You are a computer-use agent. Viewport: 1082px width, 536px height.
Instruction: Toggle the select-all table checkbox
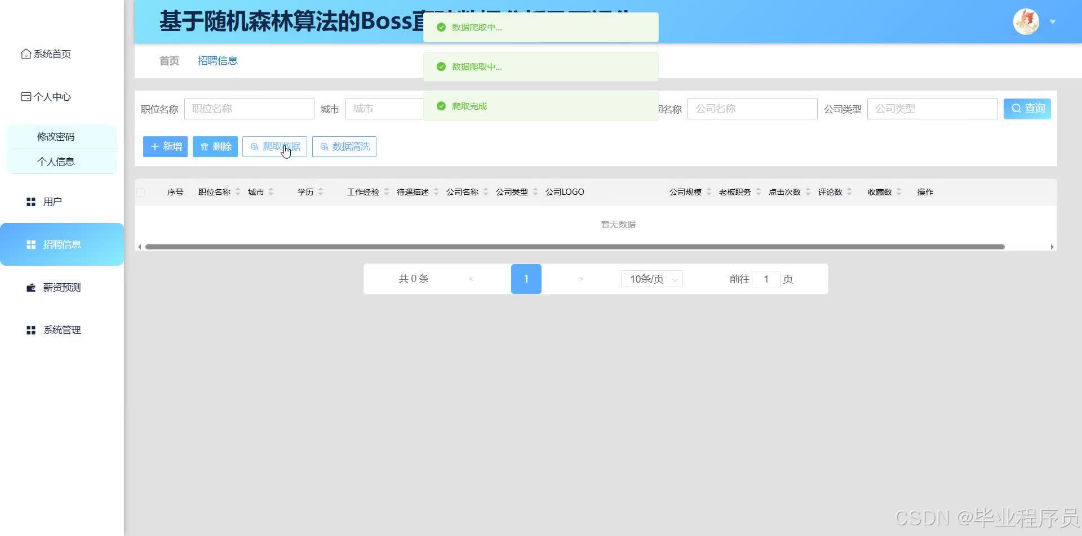(x=141, y=193)
